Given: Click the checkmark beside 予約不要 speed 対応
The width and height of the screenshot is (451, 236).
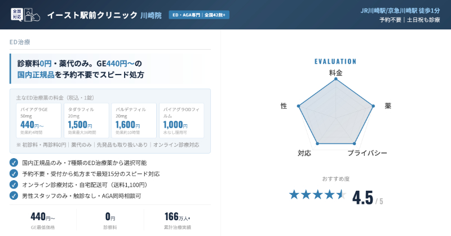Looking at the screenshot, I should (x=14, y=173).
